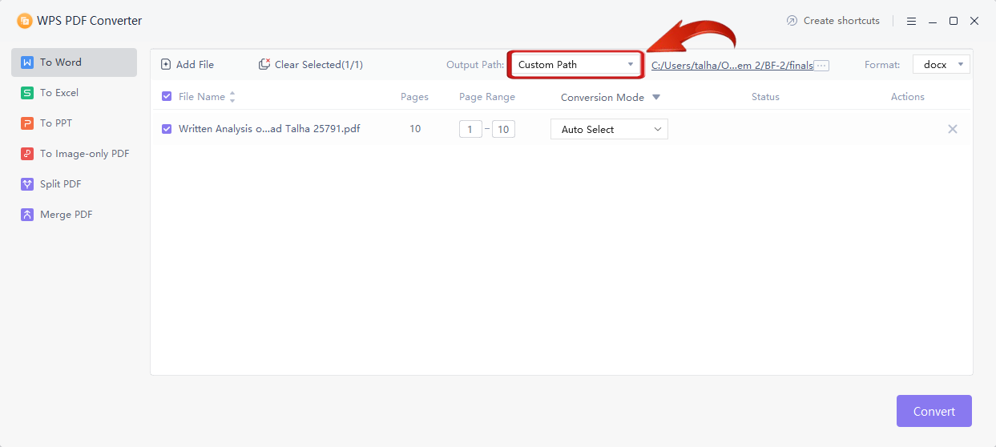Screen dimensions: 996x447
Task: Click the To Image-only PDF icon
Action: (x=27, y=154)
